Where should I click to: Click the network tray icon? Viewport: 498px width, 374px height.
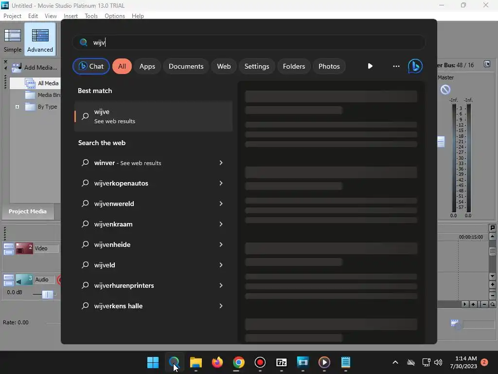tap(426, 362)
